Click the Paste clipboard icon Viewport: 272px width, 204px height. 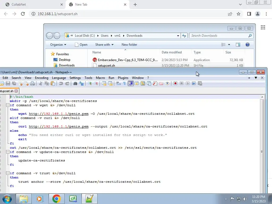[x=53, y=83]
